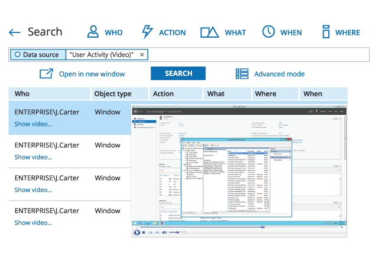Play the user activity video
The width and height of the screenshot is (378, 265).
(x=136, y=233)
